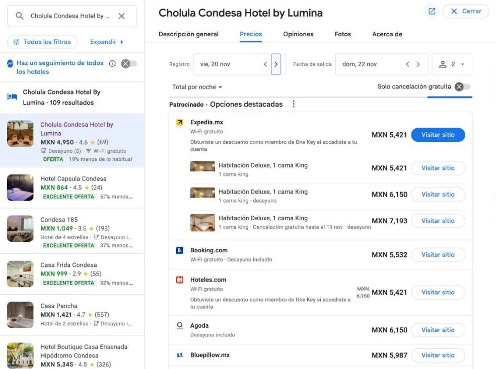Open the guests count dropdown

click(452, 64)
